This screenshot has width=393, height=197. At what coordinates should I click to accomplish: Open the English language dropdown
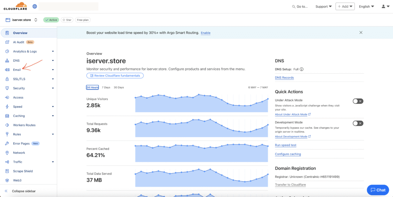point(366,7)
